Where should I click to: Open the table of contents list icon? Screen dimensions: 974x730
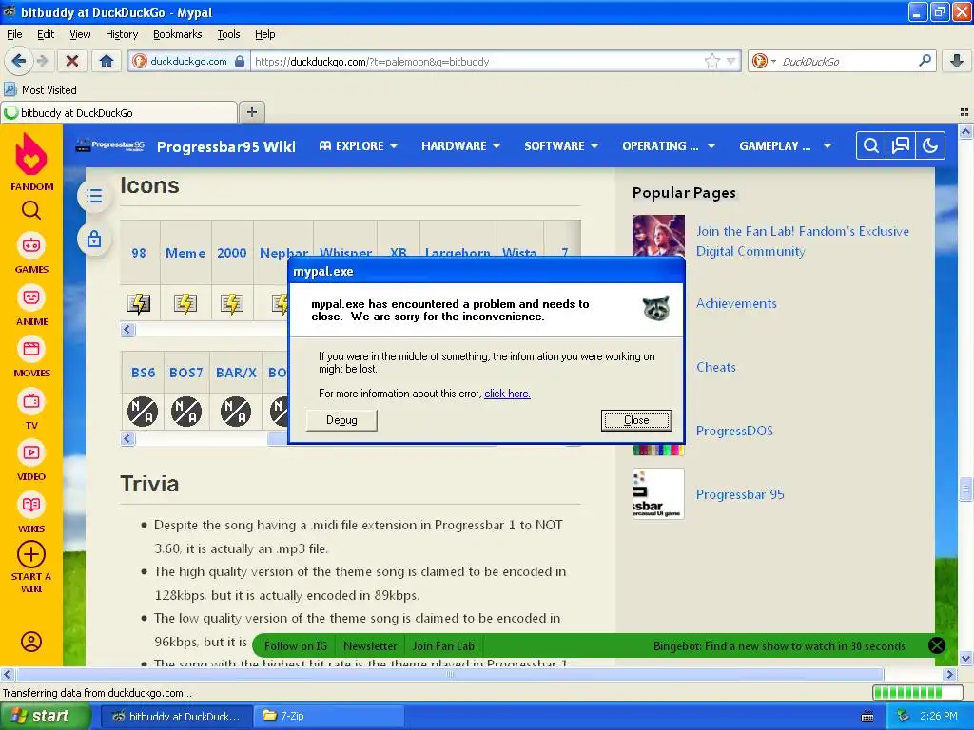94,196
